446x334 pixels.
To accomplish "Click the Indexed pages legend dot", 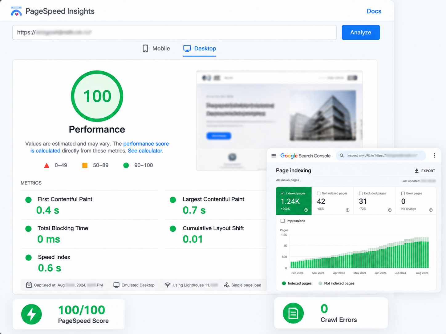I will coord(284,283).
